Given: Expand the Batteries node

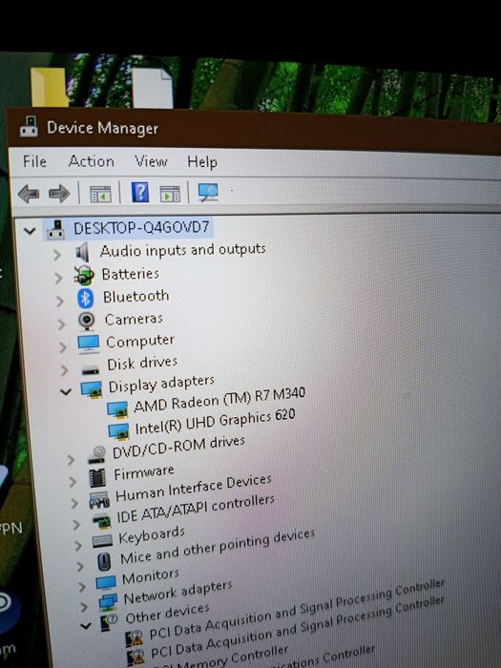Looking at the screenshot, I should [58, 278].
